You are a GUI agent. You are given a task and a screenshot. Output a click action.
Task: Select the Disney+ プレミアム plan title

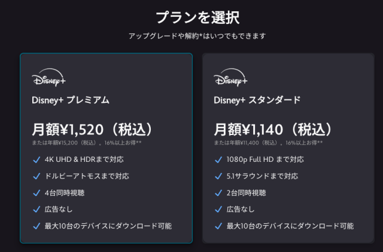[70, 100]
